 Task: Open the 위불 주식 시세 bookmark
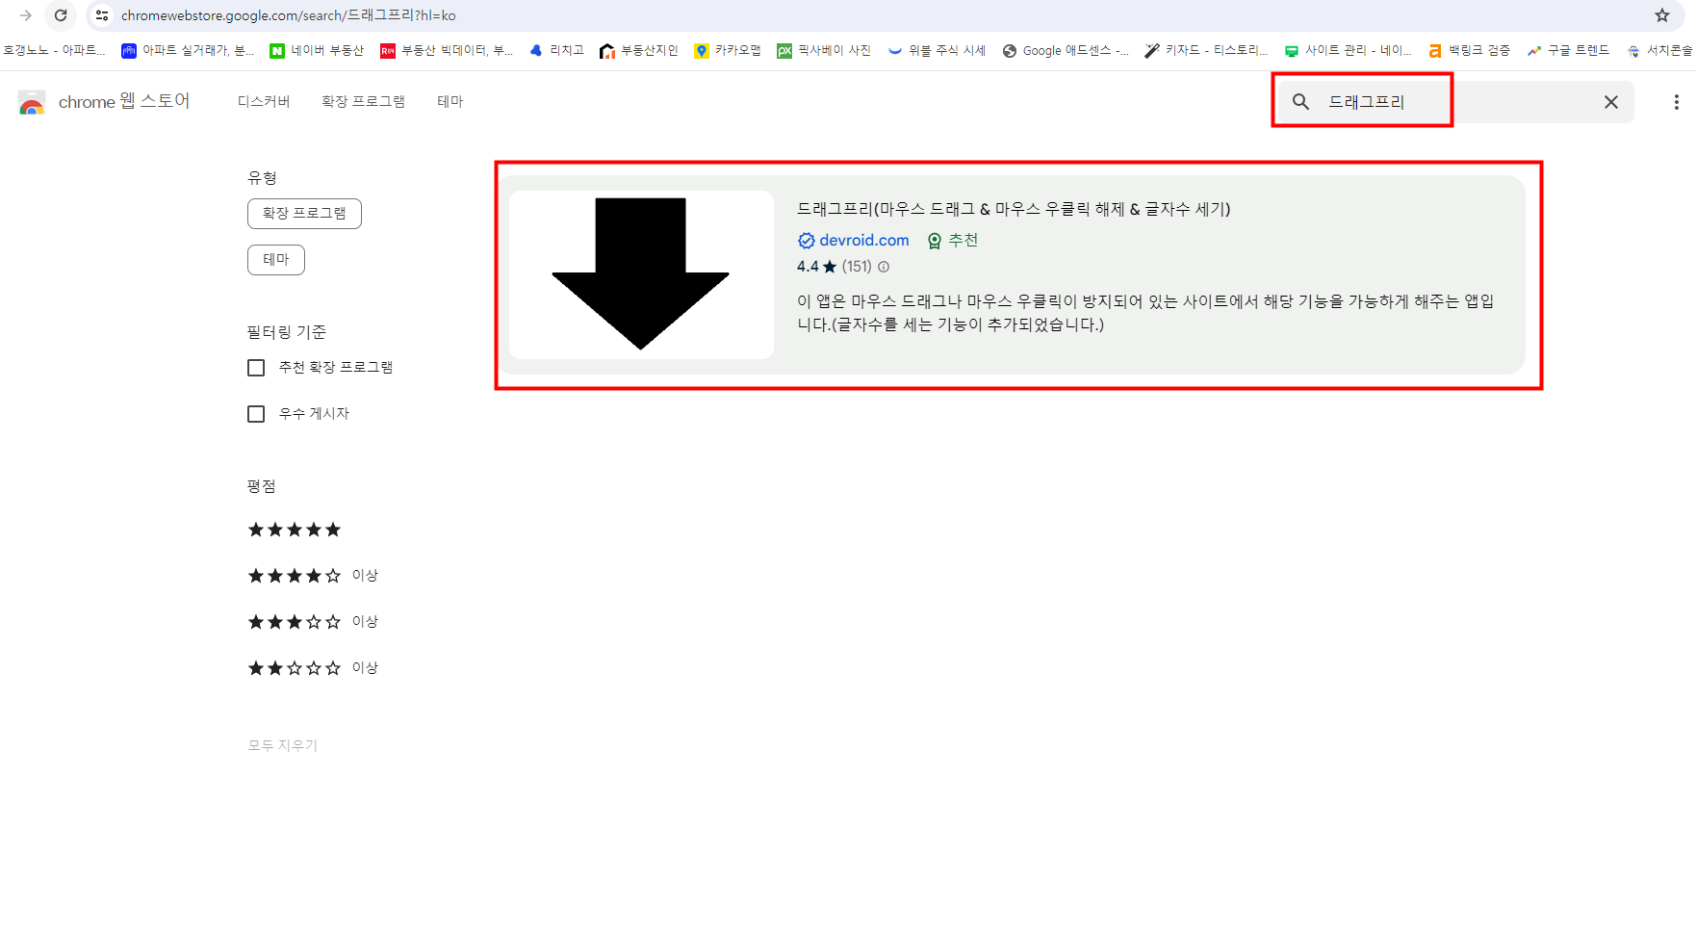(x=937, y=50)
